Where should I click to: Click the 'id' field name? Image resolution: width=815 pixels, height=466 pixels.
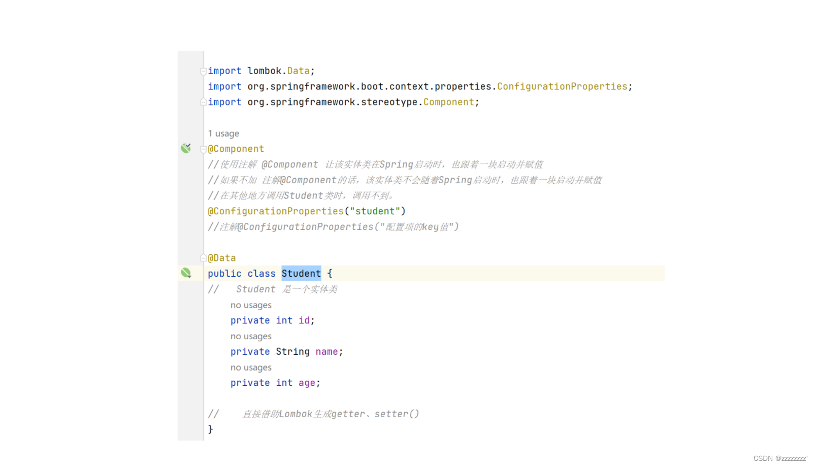coord(304,320)
